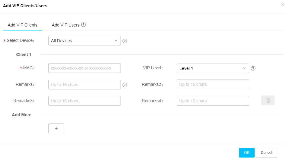Switch to the Add VIP Users tab
This screenshot has width=286, height=159.
66,25
